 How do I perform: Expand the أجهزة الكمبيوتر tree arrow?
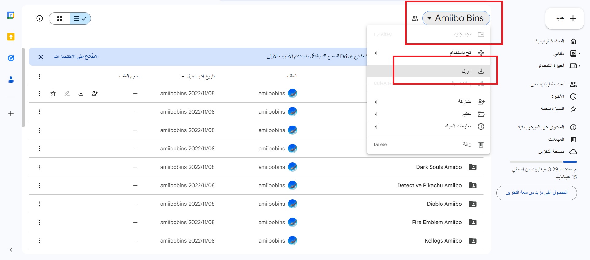580,66
